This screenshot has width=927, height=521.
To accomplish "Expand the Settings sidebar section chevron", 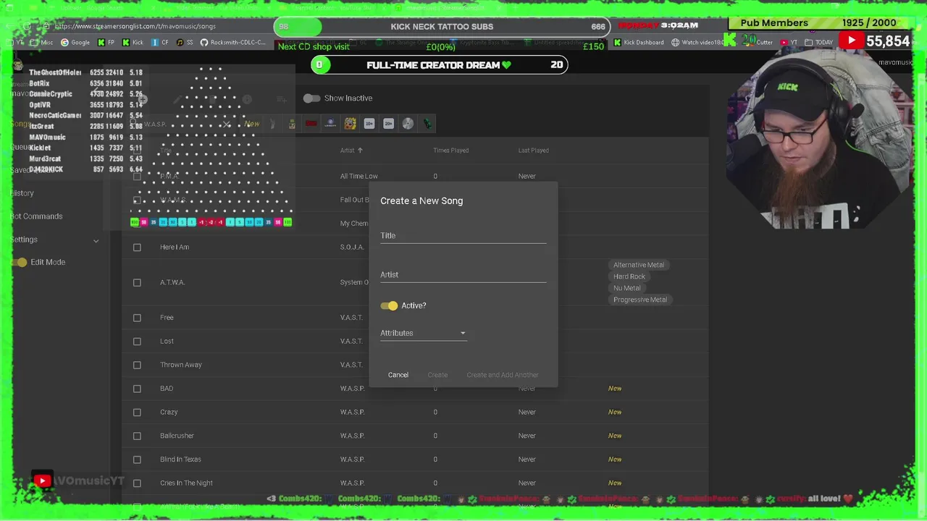I will [96, 240].
